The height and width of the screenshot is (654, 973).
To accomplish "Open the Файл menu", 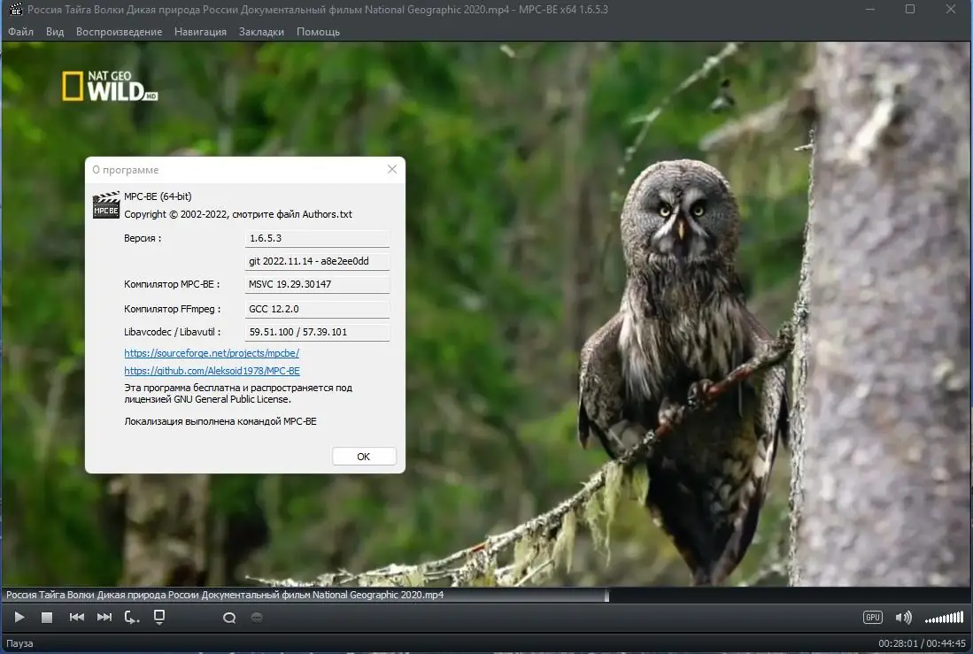I will coord(21,31).
